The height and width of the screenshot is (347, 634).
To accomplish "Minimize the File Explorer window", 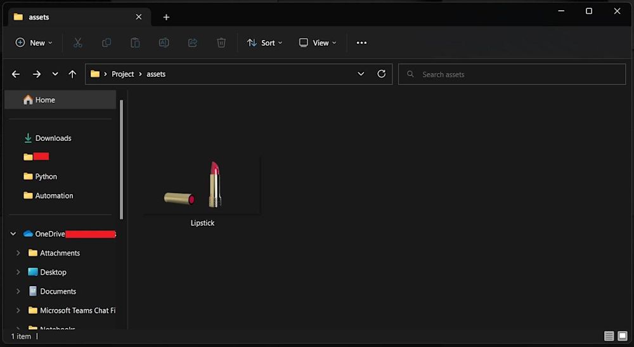I will [561, 11].
